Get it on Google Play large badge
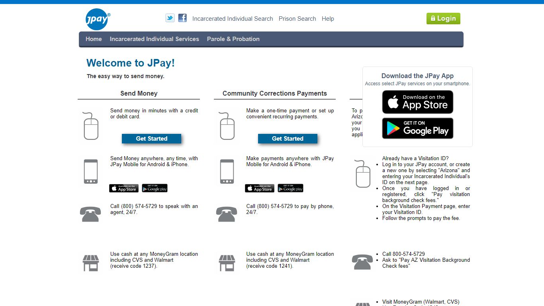544x306 pixels. click(417, 128)
